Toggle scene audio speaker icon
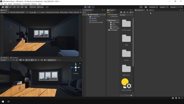This screenshot has width=184, height=104. pos(24,60)
